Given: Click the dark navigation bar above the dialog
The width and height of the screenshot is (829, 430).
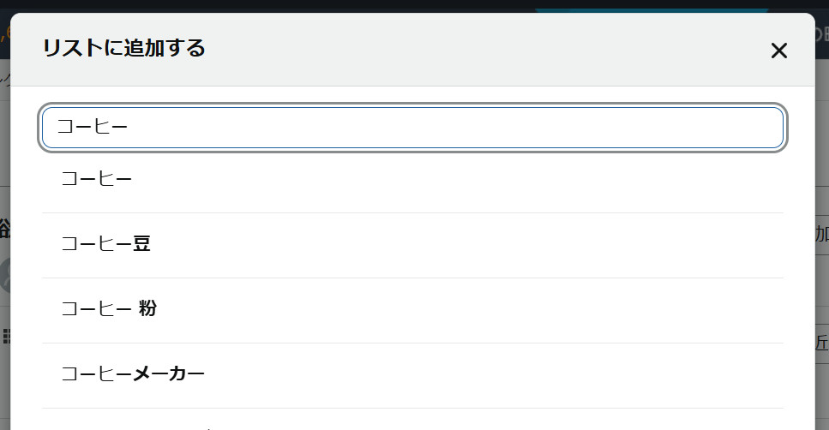Looking at the screenshot, I should click(257, 5).
